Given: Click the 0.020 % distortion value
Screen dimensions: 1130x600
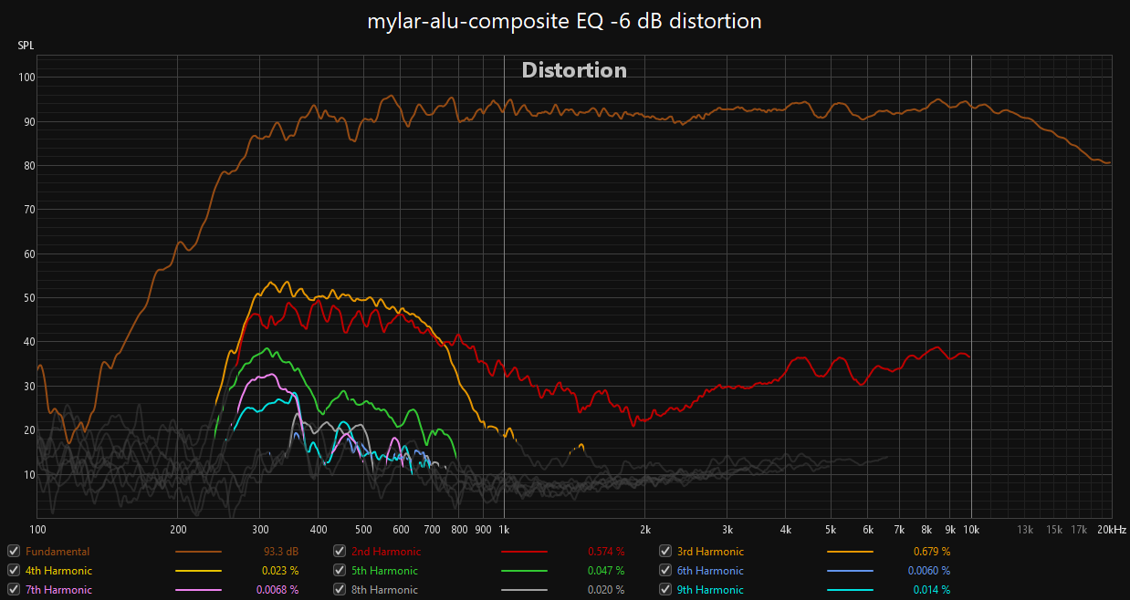Looking at the screenshot, I should point(606,590).
